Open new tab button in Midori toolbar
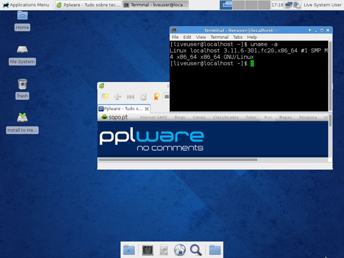 coord(105,96)
